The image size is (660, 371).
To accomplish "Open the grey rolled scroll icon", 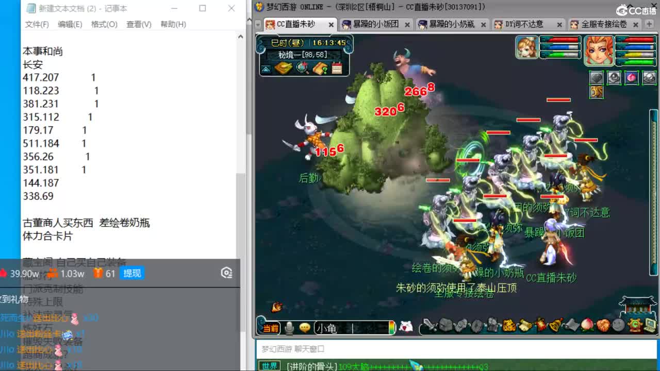I will point(572,325).
